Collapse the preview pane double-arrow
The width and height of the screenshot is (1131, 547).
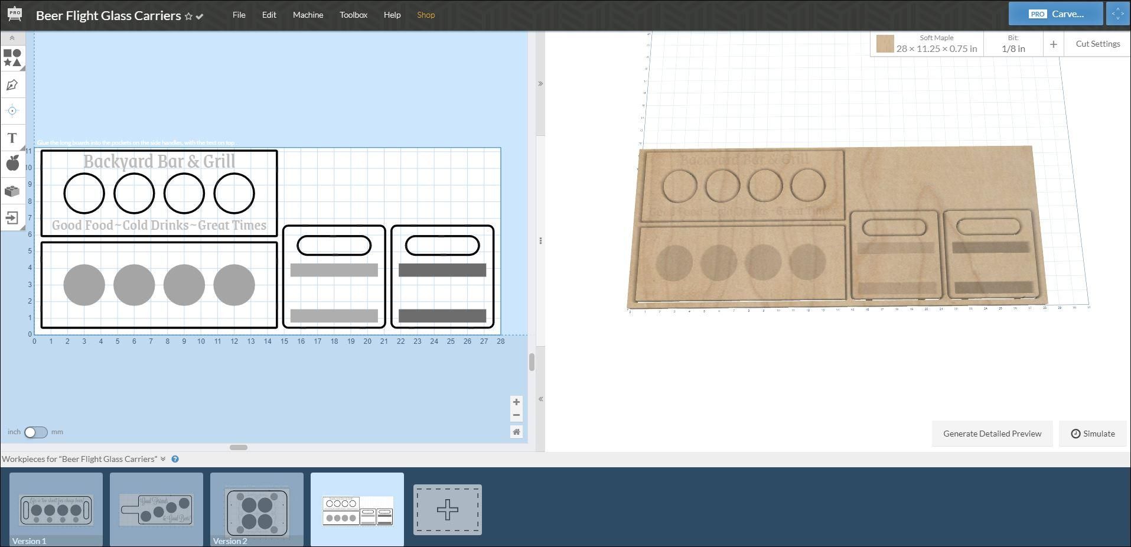[x=540, y=84]
